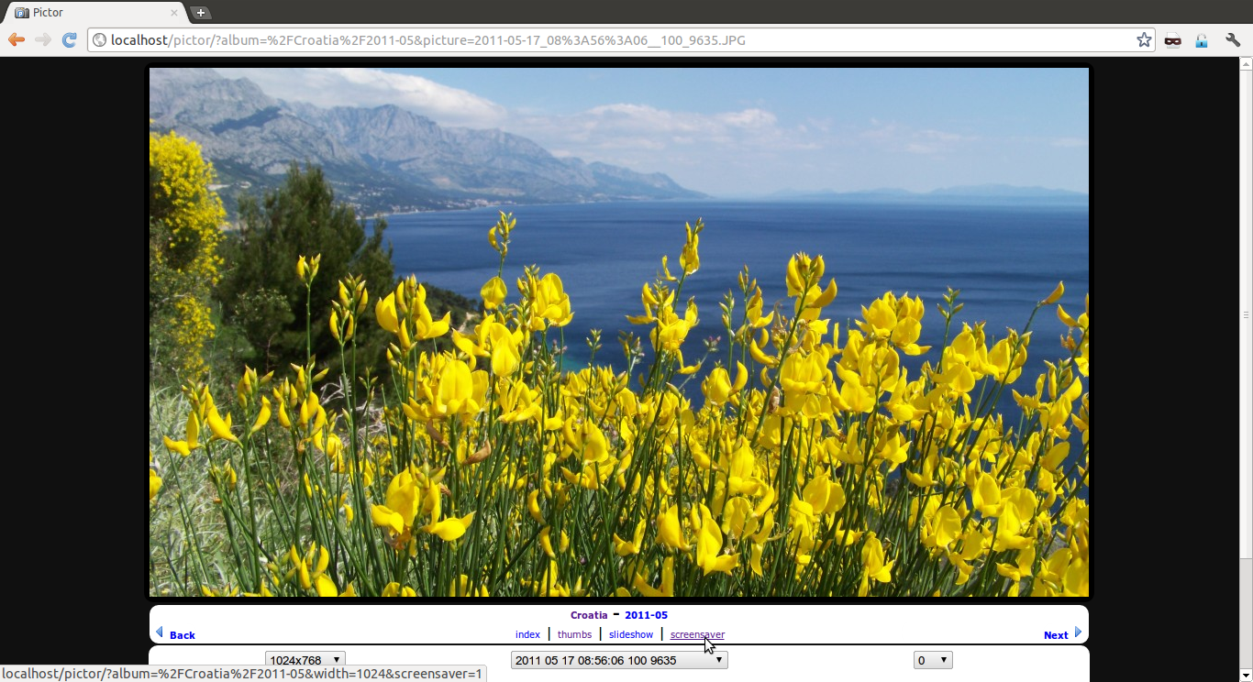Image resolution: width=1253 pixels, height=682 pixels.
Task: Go to the next photo via Next
Action: [x=1056, y=635]
